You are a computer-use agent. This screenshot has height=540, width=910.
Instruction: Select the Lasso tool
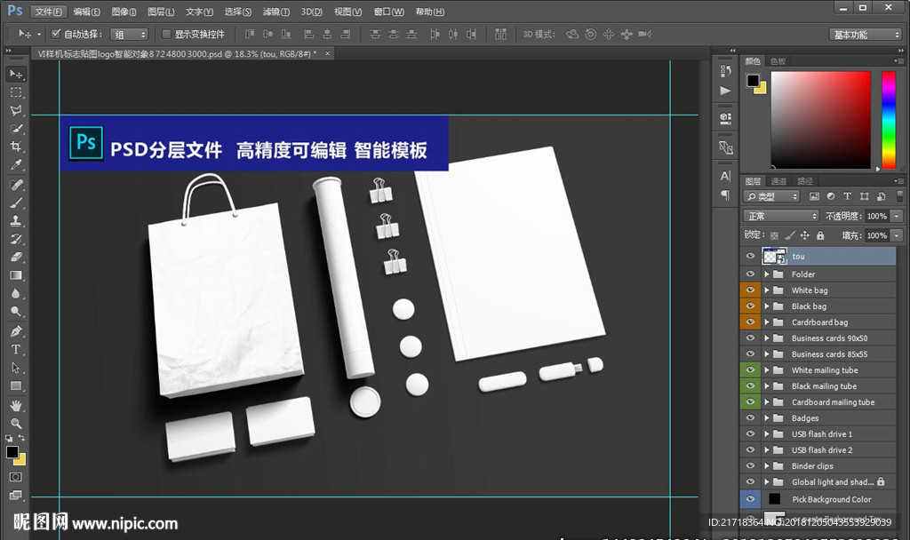click(16, 111)
